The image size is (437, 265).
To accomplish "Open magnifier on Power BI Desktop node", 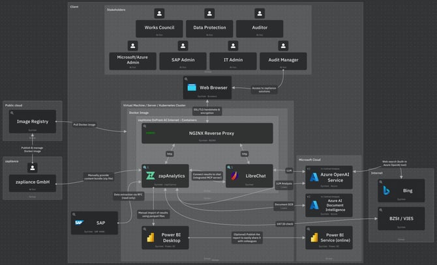I will [x=145, y=229].
